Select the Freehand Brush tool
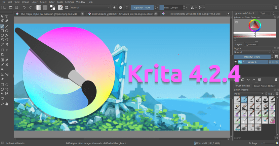 (x=2, y=26)
